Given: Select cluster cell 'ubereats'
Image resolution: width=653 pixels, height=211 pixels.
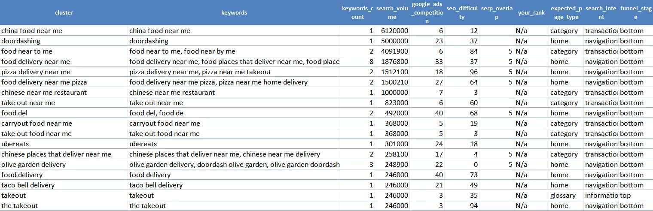Looking at the screenshot, I should point(64,144).
